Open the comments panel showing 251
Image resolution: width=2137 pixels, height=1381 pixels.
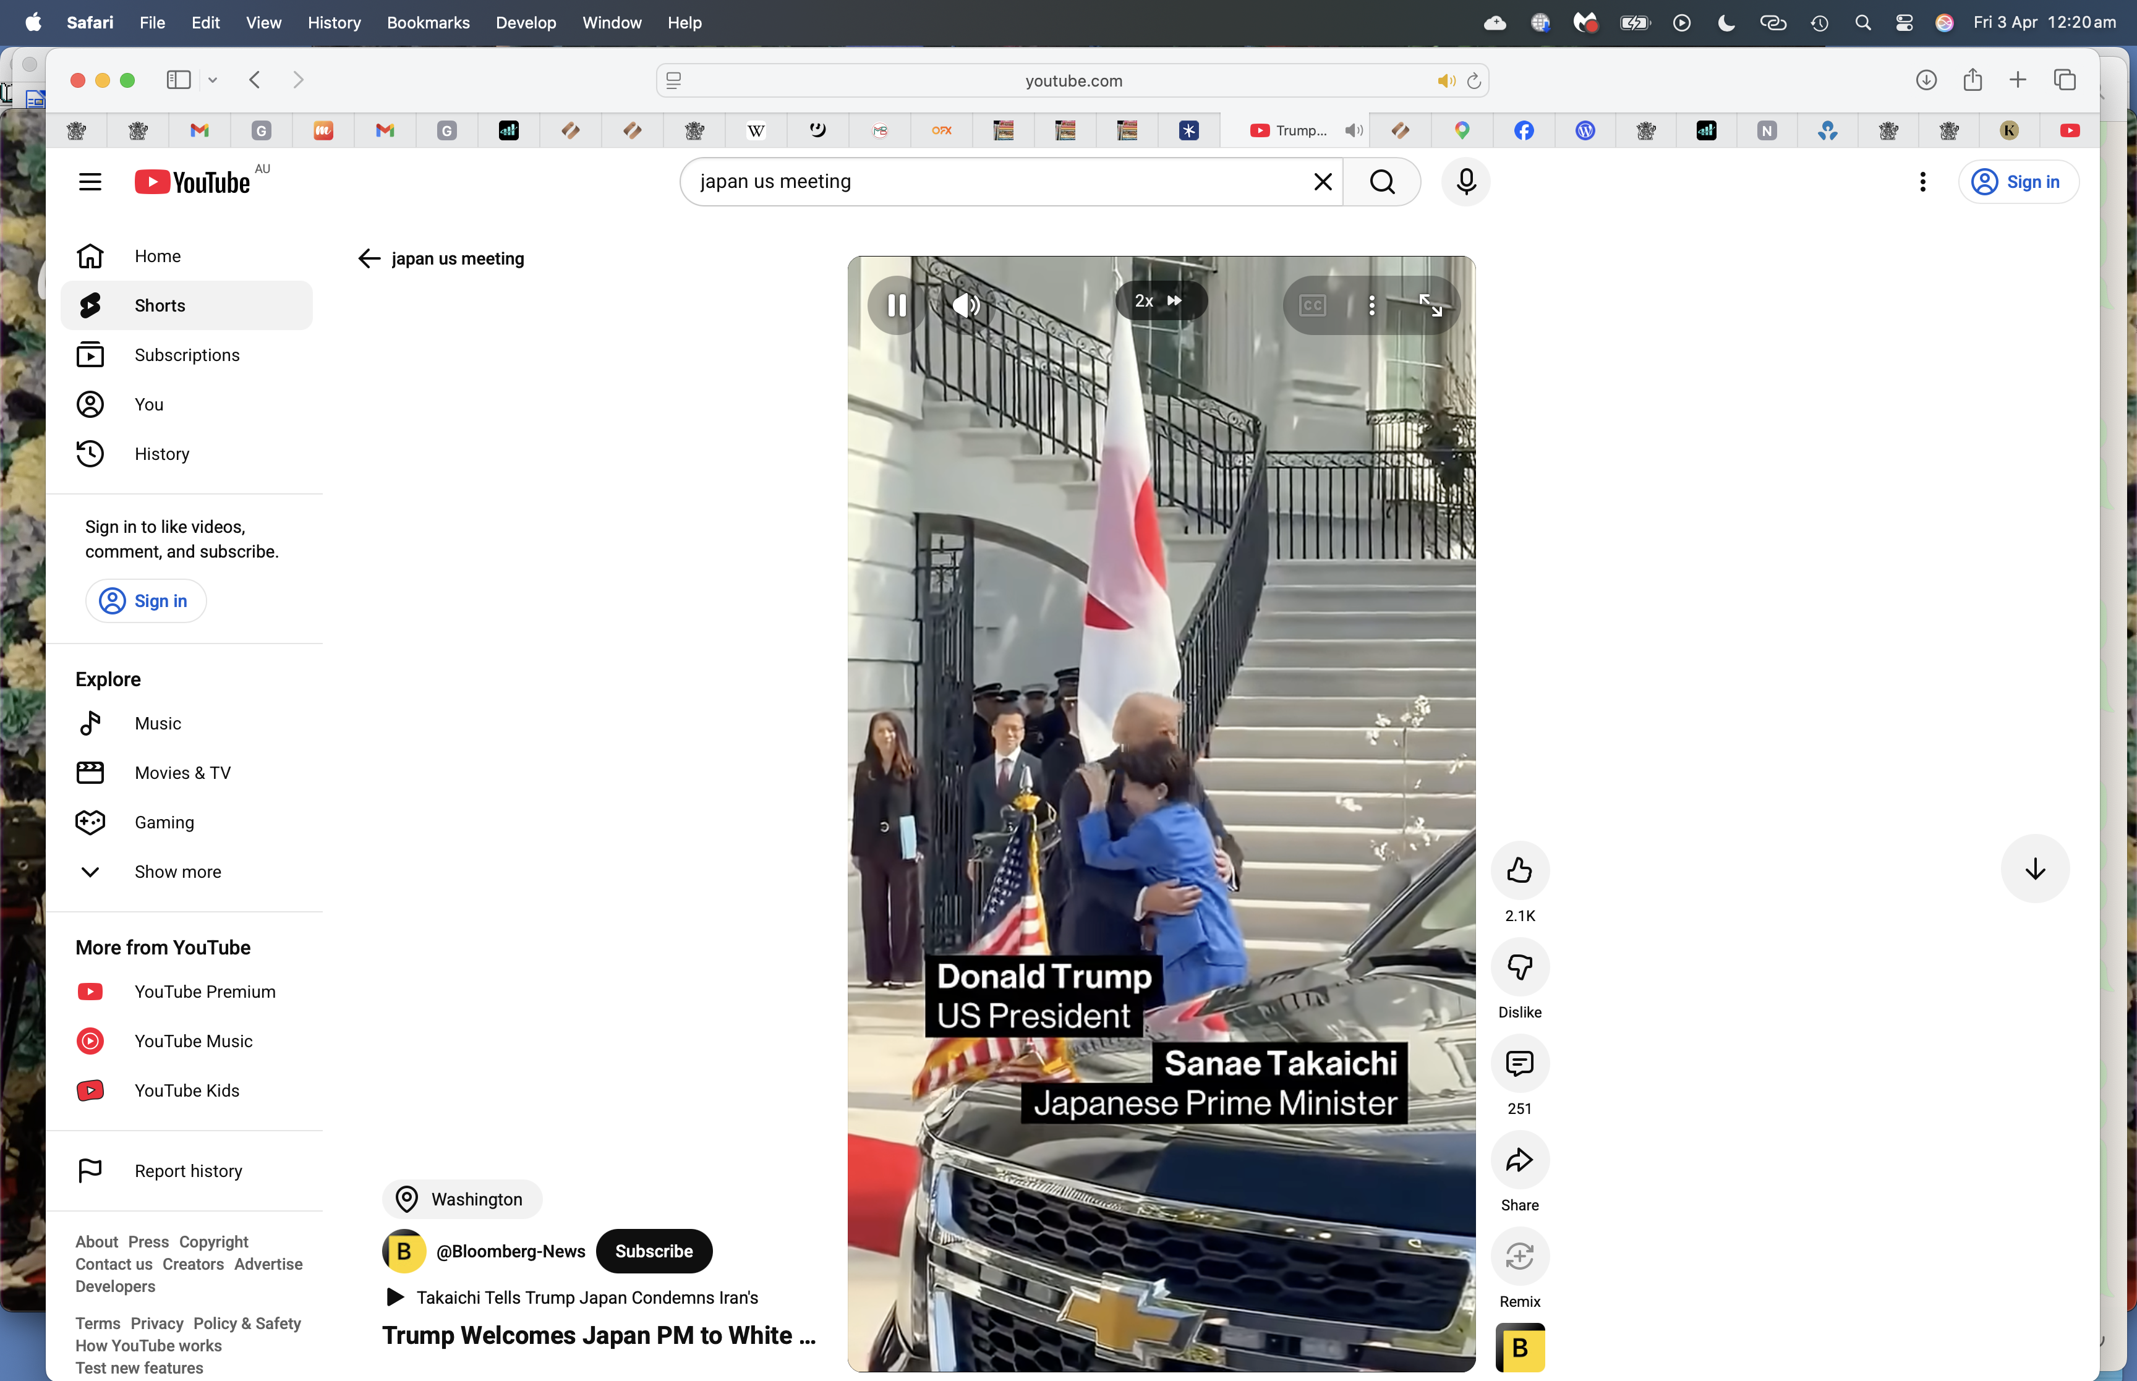(1519, 1063)
